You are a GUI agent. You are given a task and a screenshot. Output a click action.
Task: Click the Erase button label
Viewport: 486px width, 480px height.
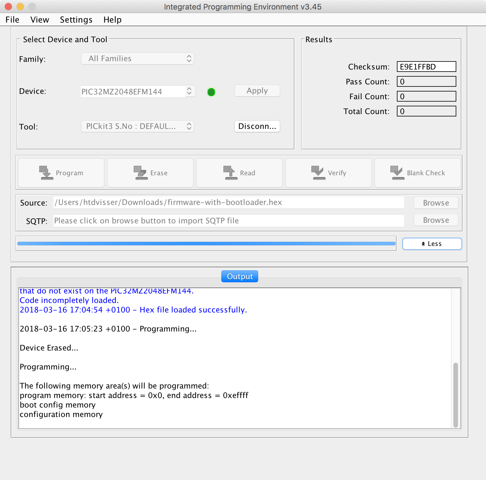click(x=159, y=173)
